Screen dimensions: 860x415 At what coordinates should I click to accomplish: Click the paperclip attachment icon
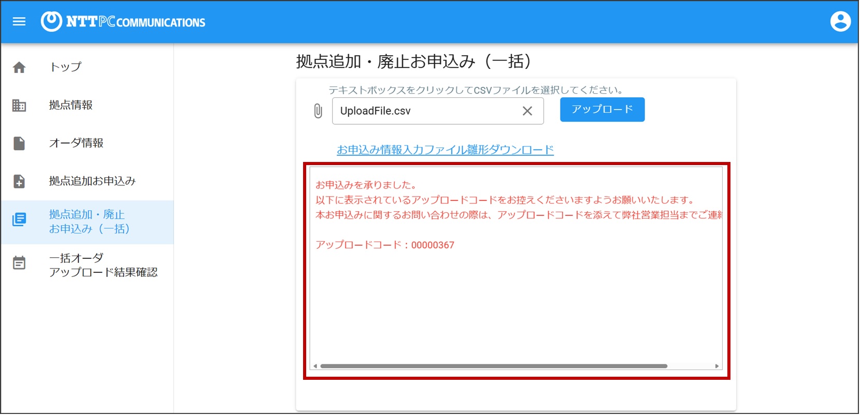tap(318, 111)
